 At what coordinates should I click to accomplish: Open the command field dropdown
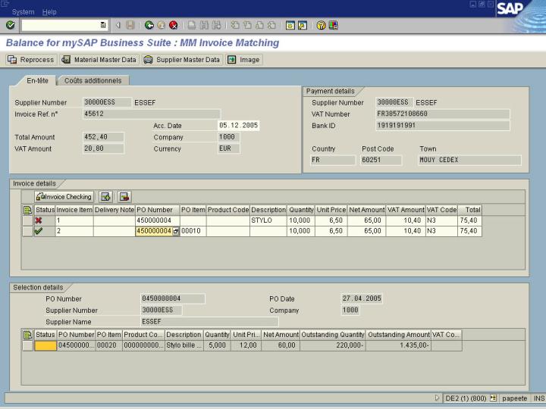[104, 25]
